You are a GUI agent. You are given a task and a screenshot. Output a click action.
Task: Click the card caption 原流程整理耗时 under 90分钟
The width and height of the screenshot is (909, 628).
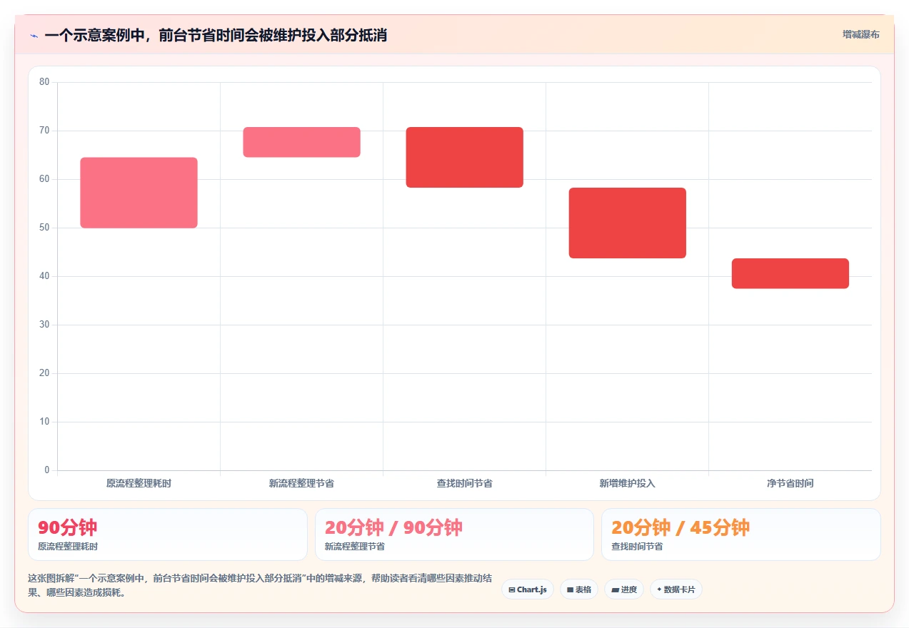point(68,547)
